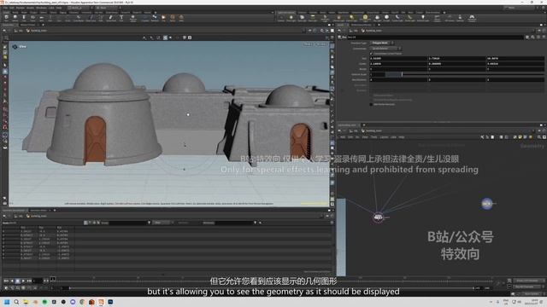The image size is (547, 307).
Task: Switch to the Polygon shelf tab
Action: coord(33,12)
